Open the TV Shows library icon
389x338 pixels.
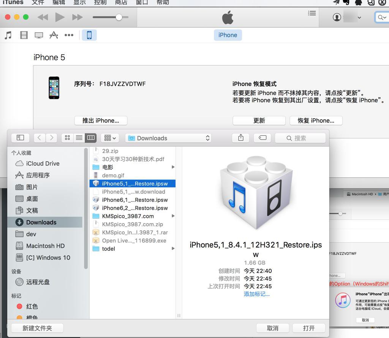[x=39, y=35]
